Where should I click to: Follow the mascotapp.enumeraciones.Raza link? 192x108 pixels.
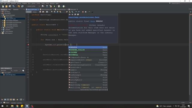[x=84, y=17]
